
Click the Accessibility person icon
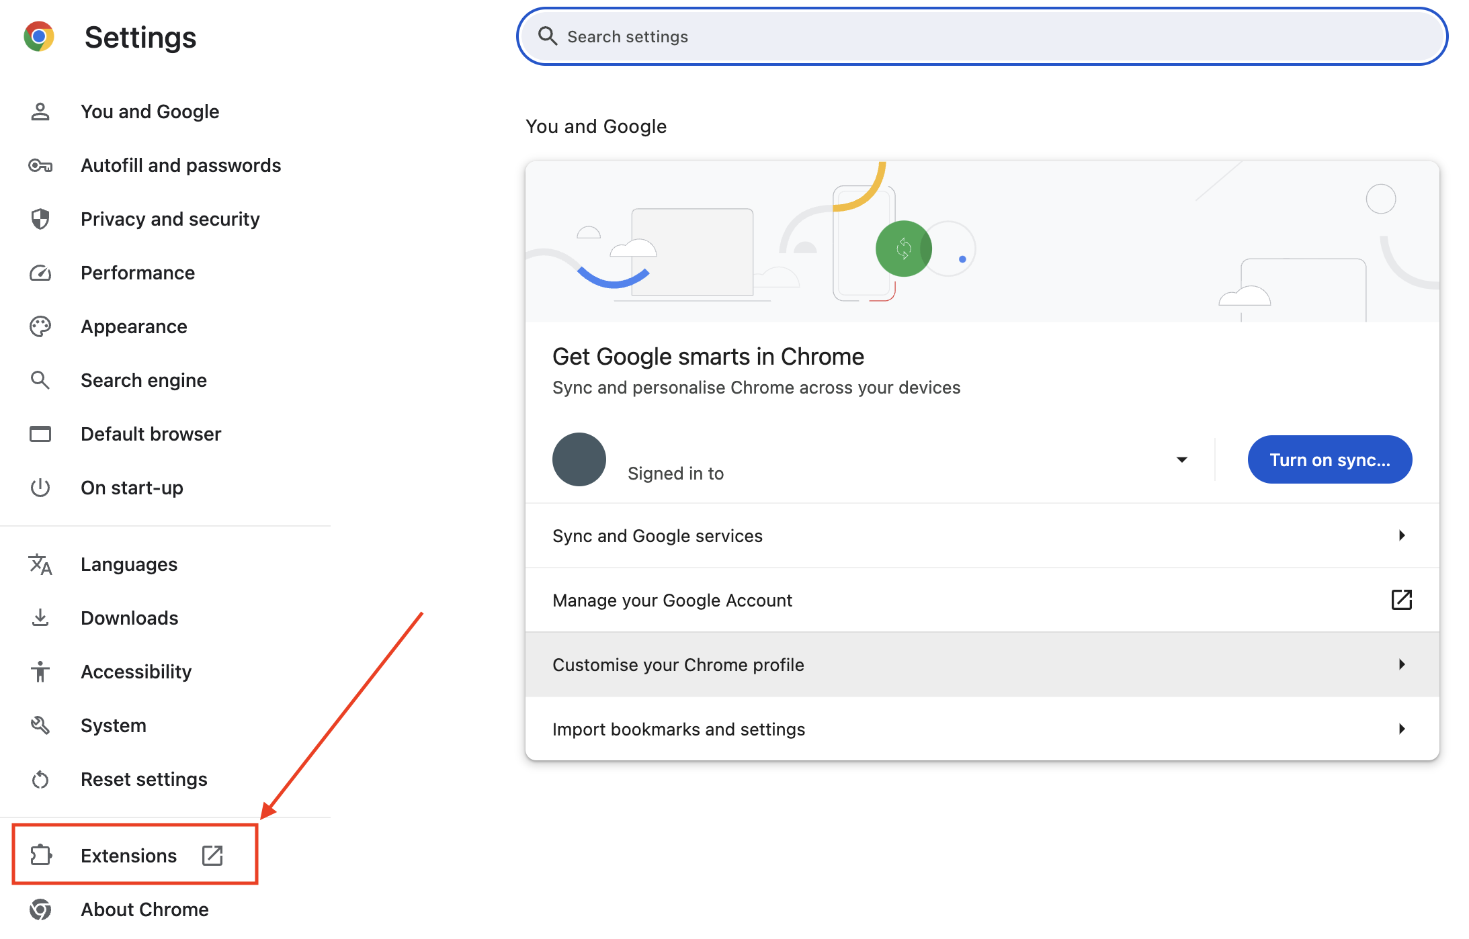[40, 672]
